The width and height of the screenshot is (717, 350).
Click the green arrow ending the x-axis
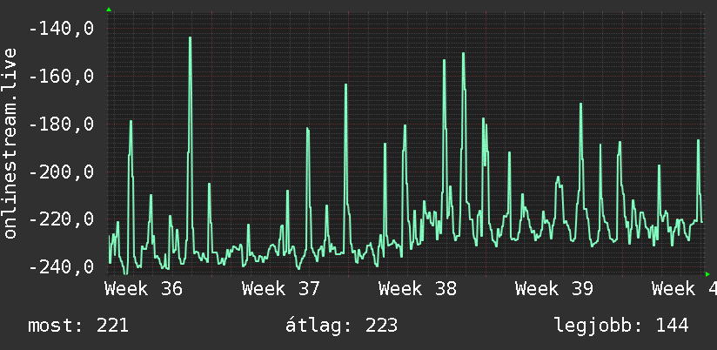707,274
